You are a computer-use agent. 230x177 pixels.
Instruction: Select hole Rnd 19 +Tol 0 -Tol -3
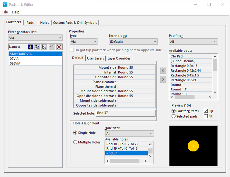pyautogui.click(x=126, y=148)
